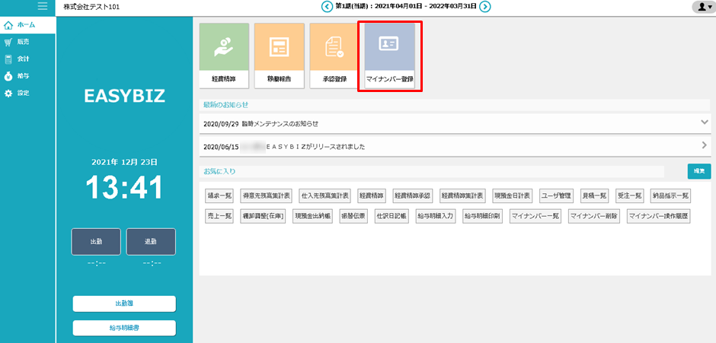Open the 経費精算 tile
716x343 pixels.
pyautogui.click(x=224, y=56)
